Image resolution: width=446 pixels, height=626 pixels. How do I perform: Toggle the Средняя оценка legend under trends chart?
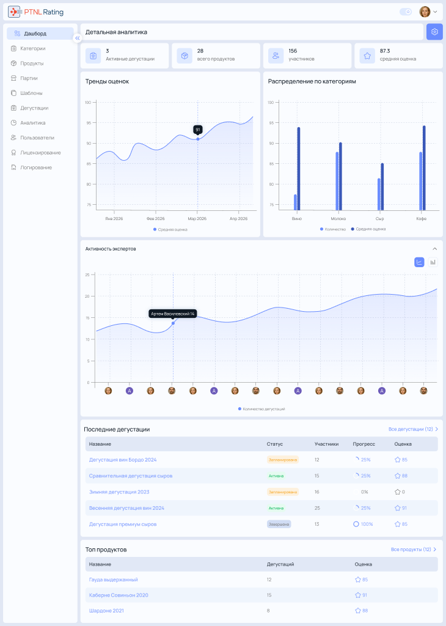tap(170, 230)
